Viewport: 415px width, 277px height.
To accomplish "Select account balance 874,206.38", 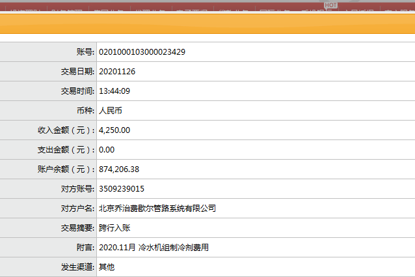I will (119, 169).
